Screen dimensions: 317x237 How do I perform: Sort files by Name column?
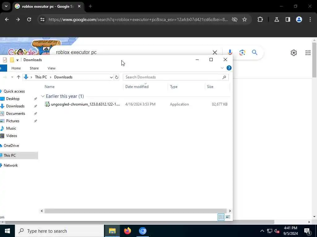click(x=50, y=87)
